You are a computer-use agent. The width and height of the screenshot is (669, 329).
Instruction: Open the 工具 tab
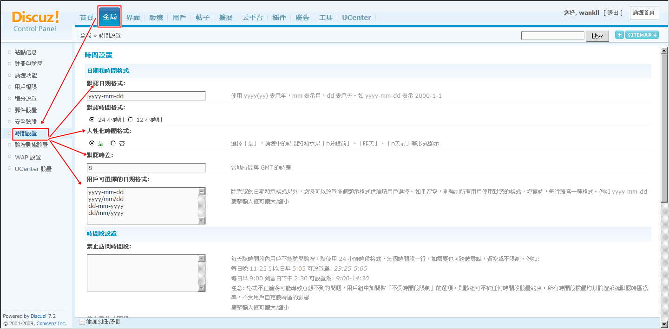click(x=326, y=18)
